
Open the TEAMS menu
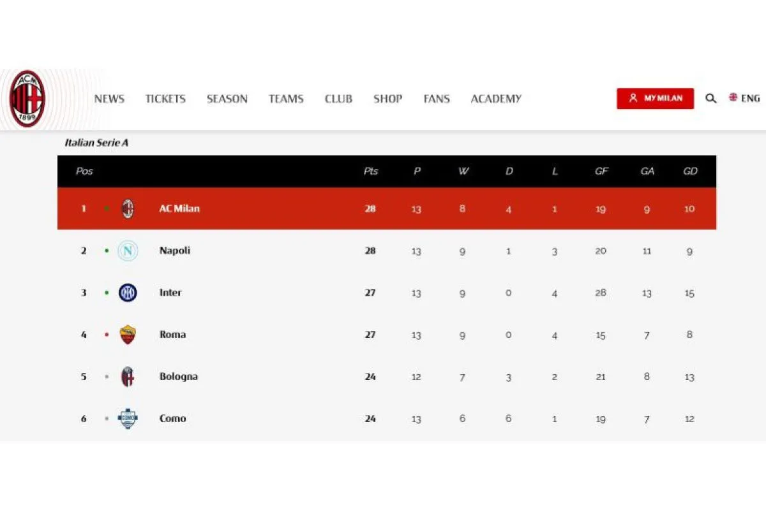click(286, 99)
